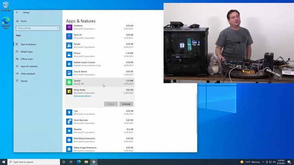Screen dimensions: 294x165
Task: Click Uninstall for Sticky Notes
Action: [x=126, y=104]
